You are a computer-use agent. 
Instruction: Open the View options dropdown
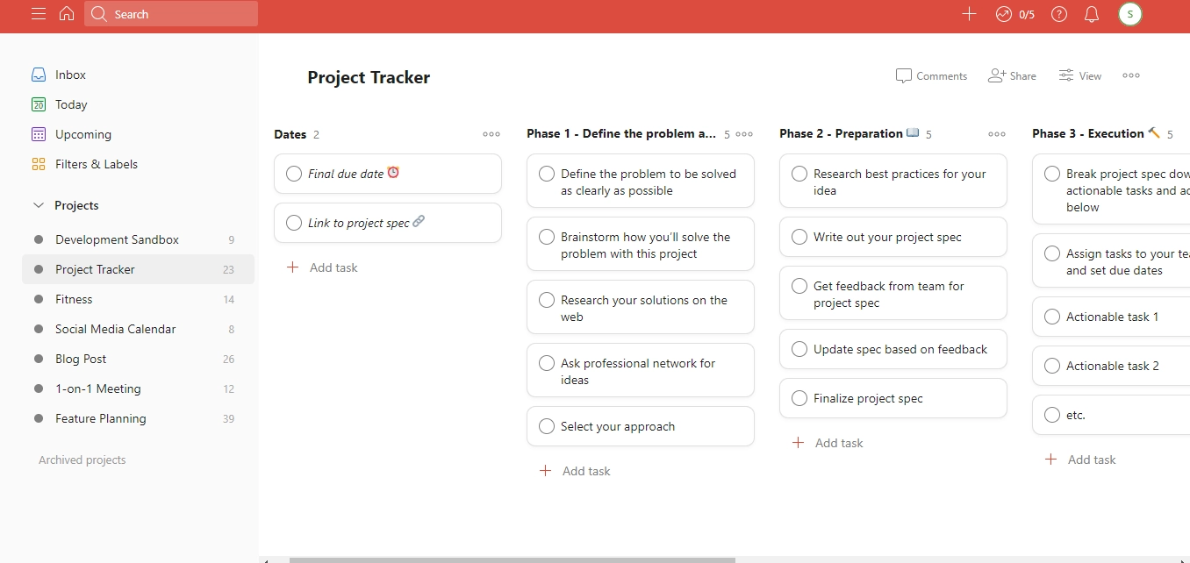tap(1079, 76)
